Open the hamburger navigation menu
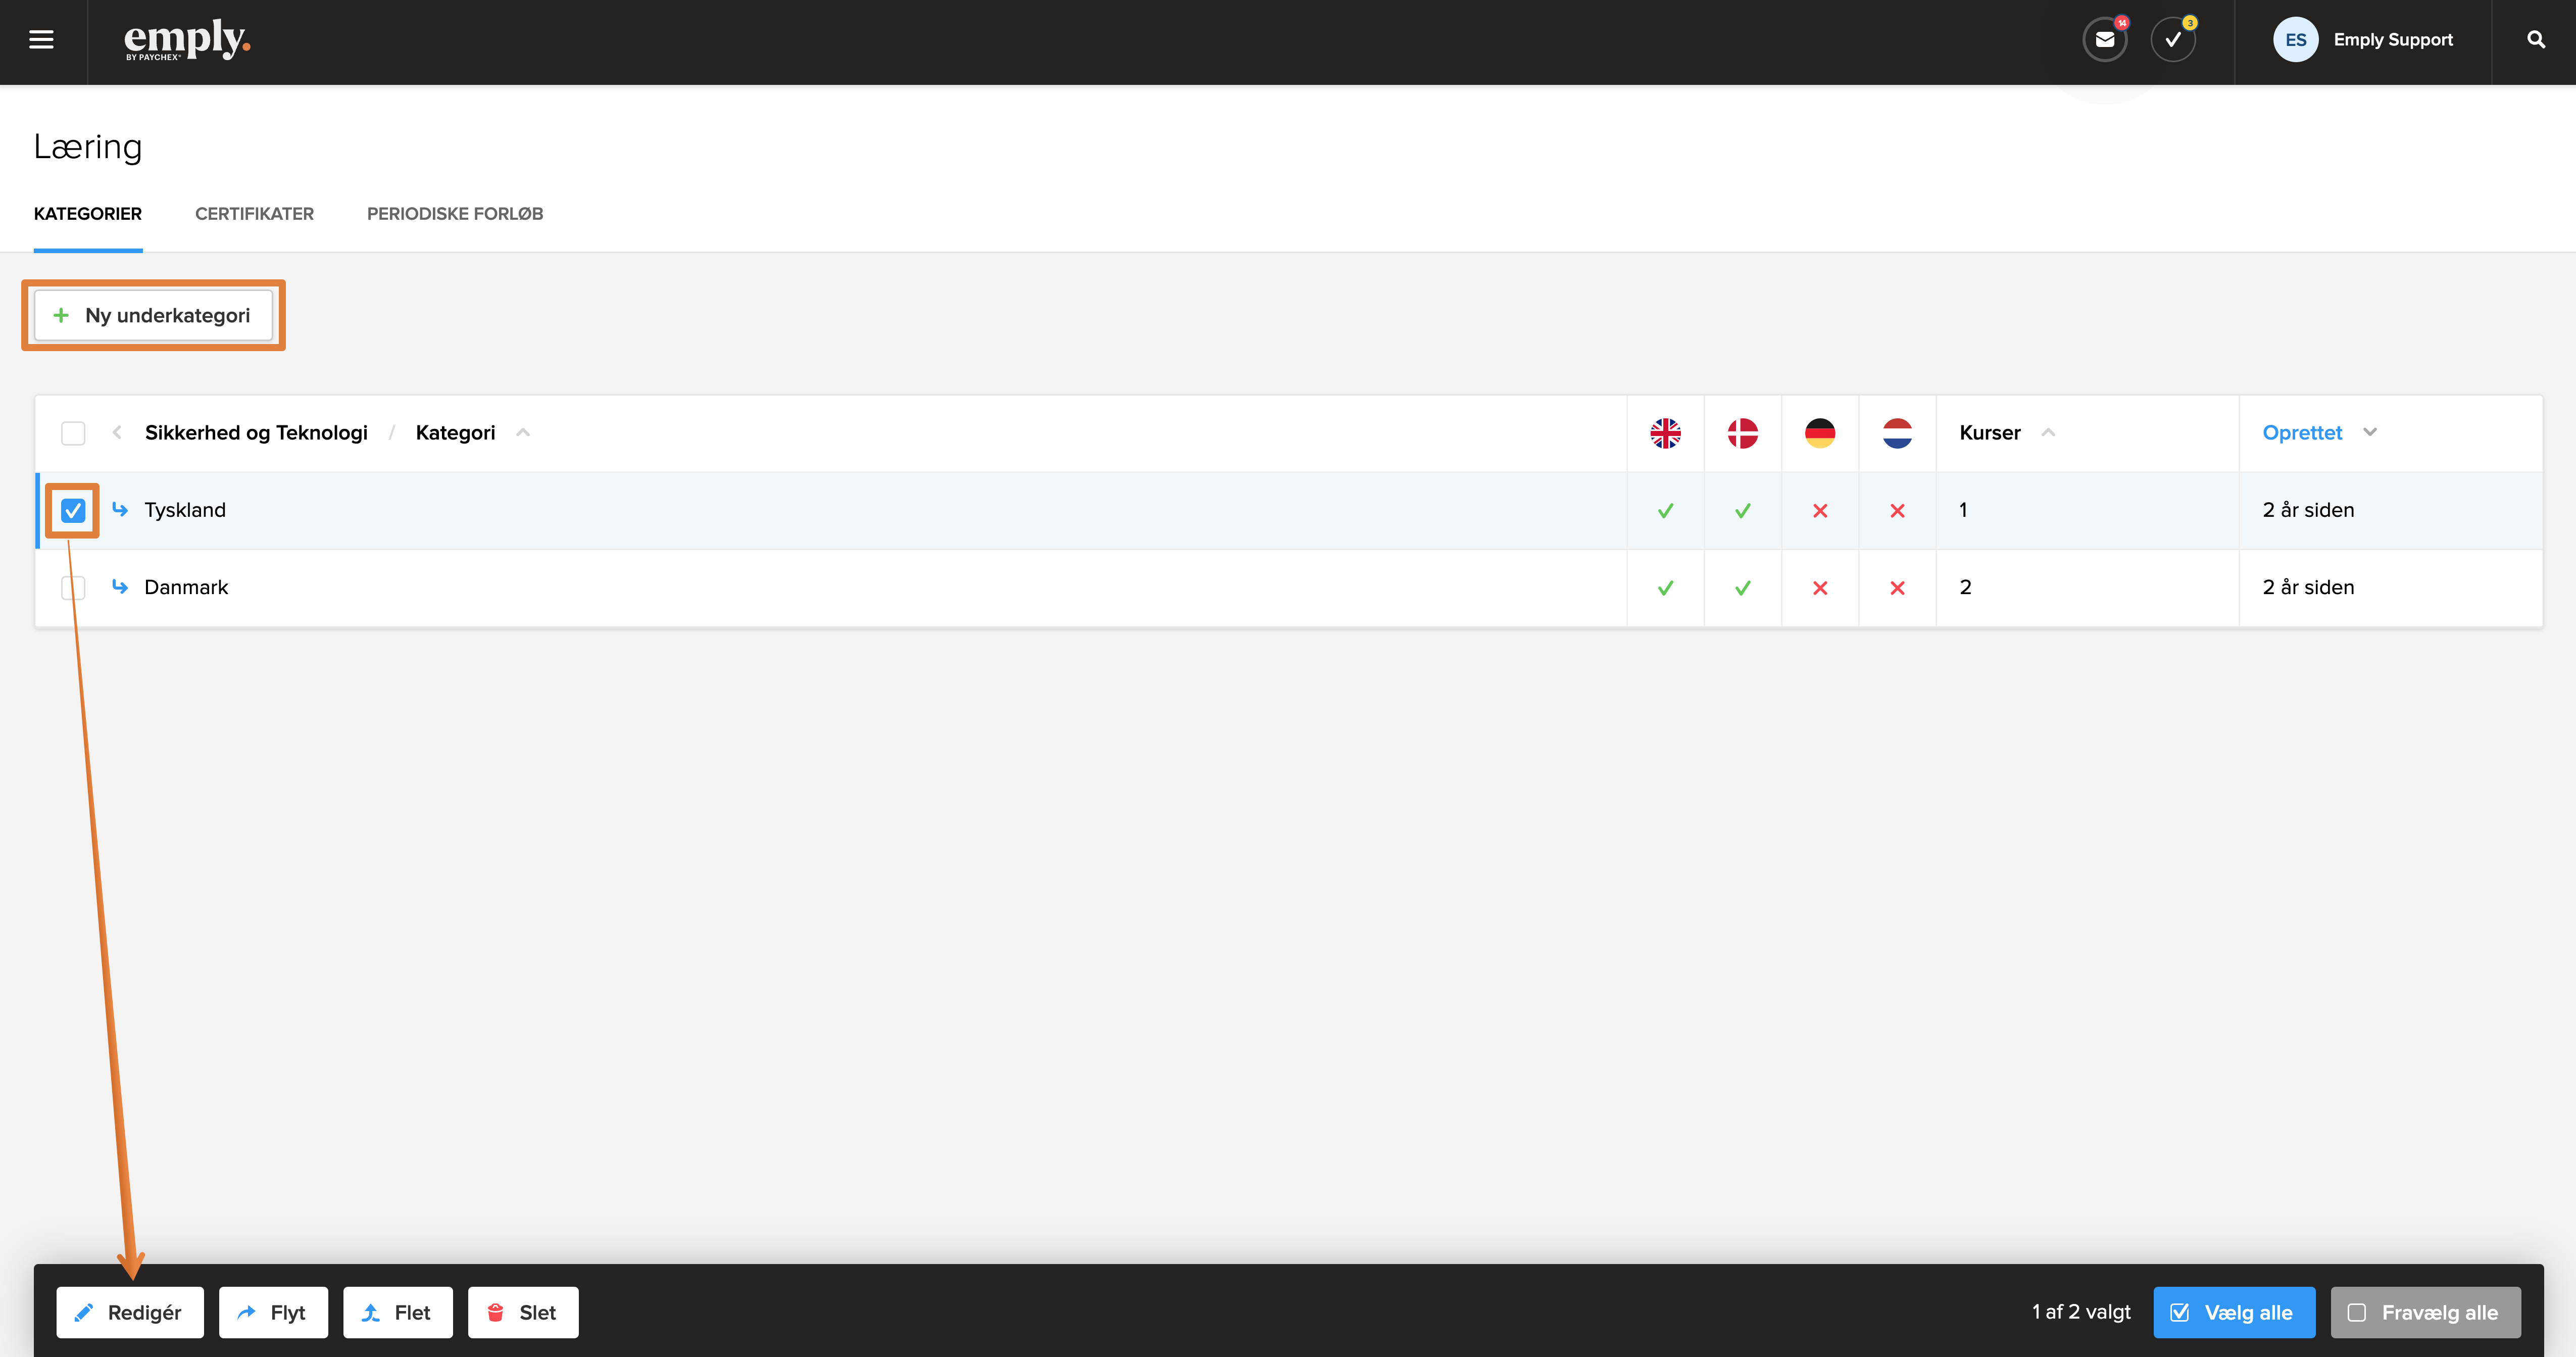The height and width of the screenshot is (1357, 2576). click(x=41, y=40)
